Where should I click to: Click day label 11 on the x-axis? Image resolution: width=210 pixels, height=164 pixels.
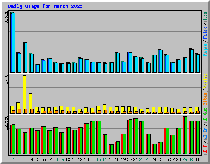[74, 159]
